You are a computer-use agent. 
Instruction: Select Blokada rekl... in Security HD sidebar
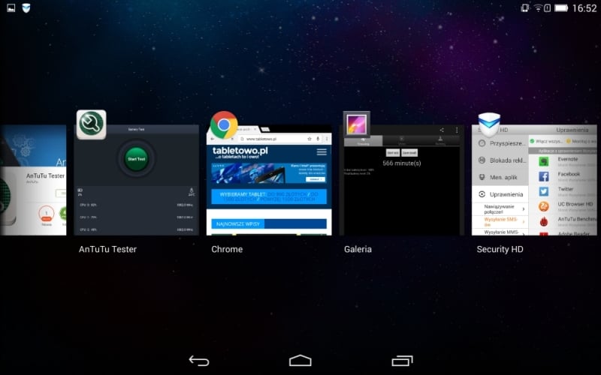pos(500,160)
